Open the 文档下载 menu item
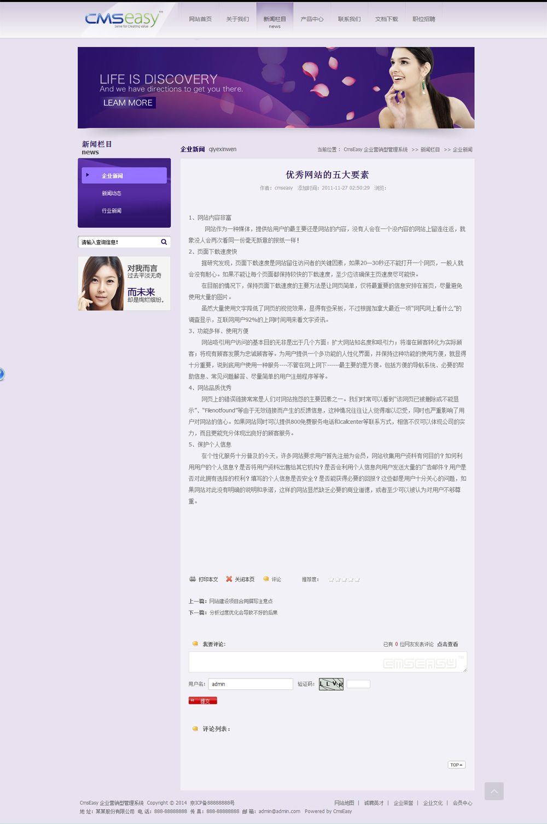547x824 pixels. click(386, 19)
